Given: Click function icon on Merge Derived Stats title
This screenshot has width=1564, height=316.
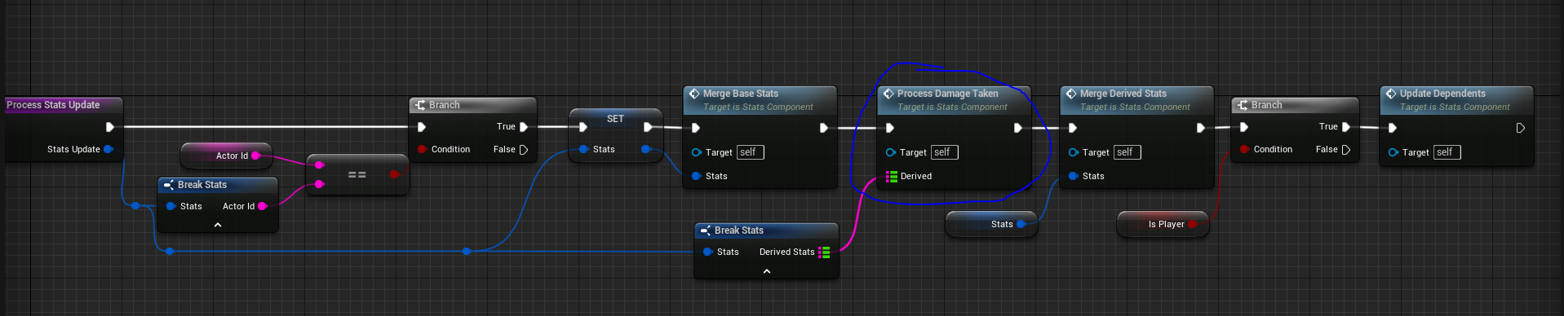Looking at the screenshot, I should 1071,94.
